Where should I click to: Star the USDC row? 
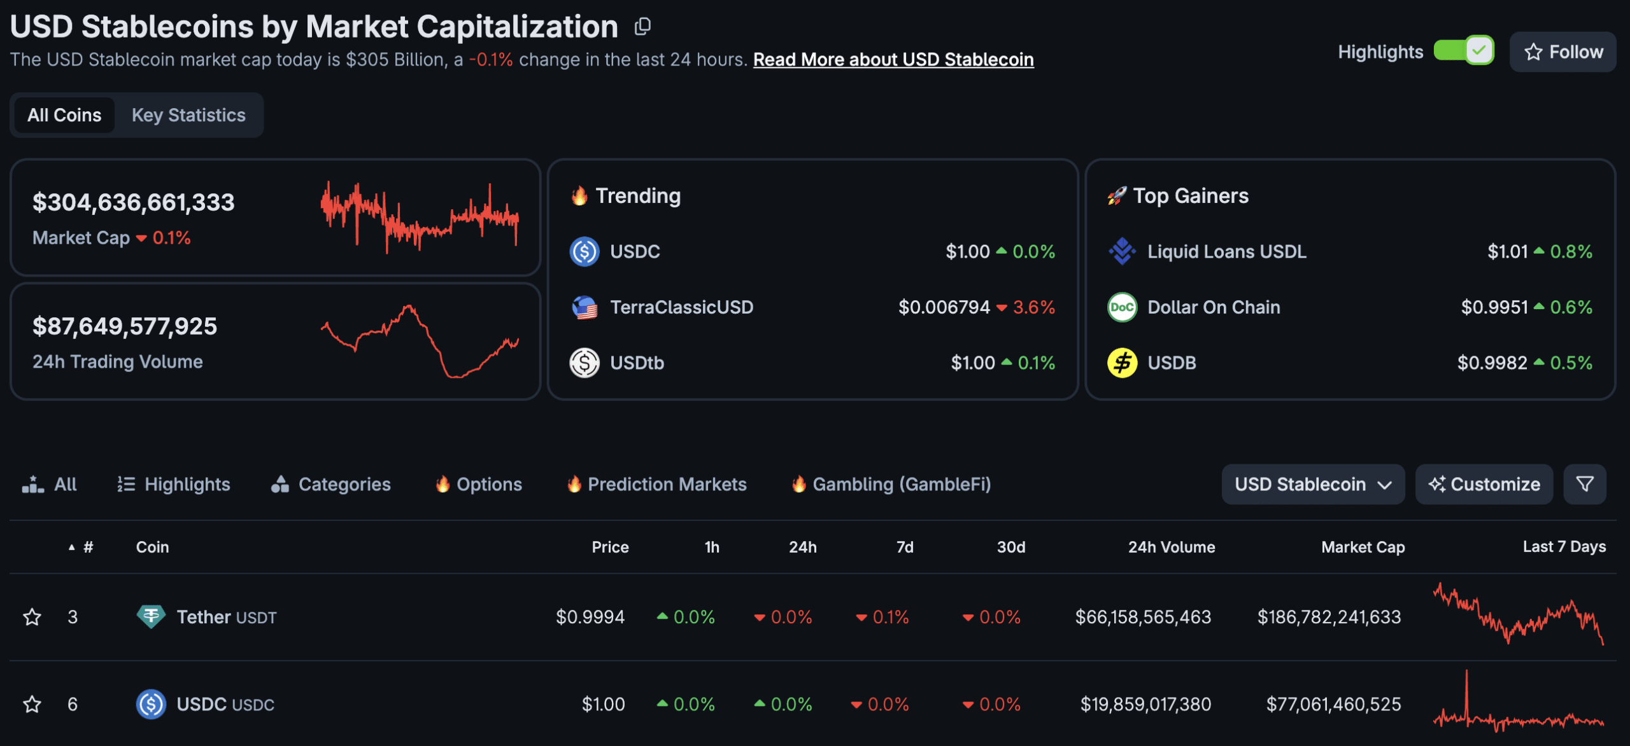click(32, 704)
